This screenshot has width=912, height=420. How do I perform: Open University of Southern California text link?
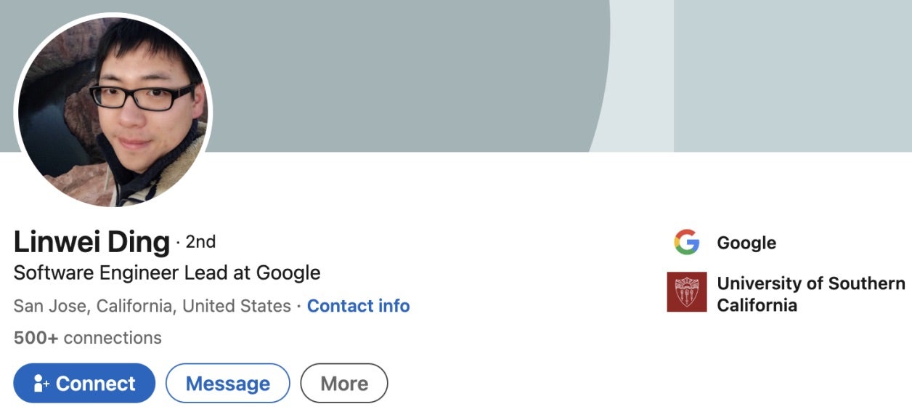coord(810,294)
